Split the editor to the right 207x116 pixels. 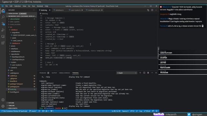click(152, 10)
